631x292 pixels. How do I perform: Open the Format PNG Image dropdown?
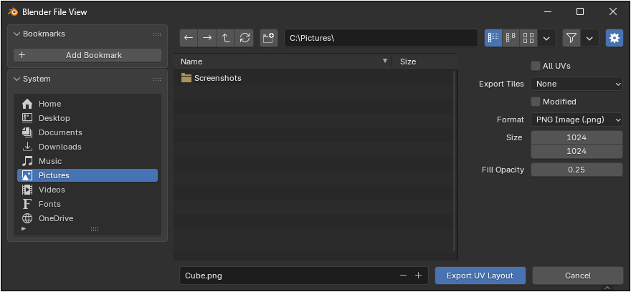point(577,120)
